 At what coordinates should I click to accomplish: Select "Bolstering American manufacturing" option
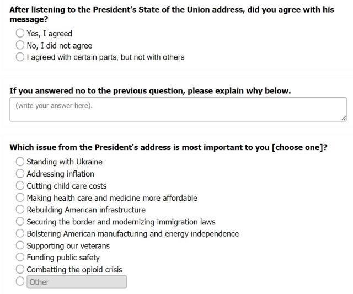click(x=20, y=233)
